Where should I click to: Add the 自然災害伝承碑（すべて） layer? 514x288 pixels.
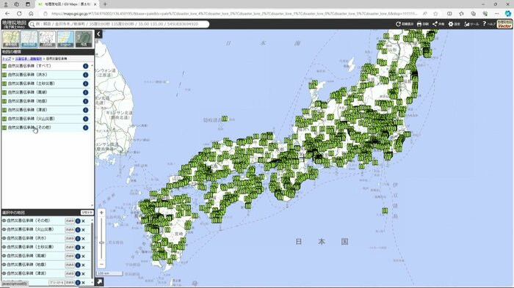29,66
